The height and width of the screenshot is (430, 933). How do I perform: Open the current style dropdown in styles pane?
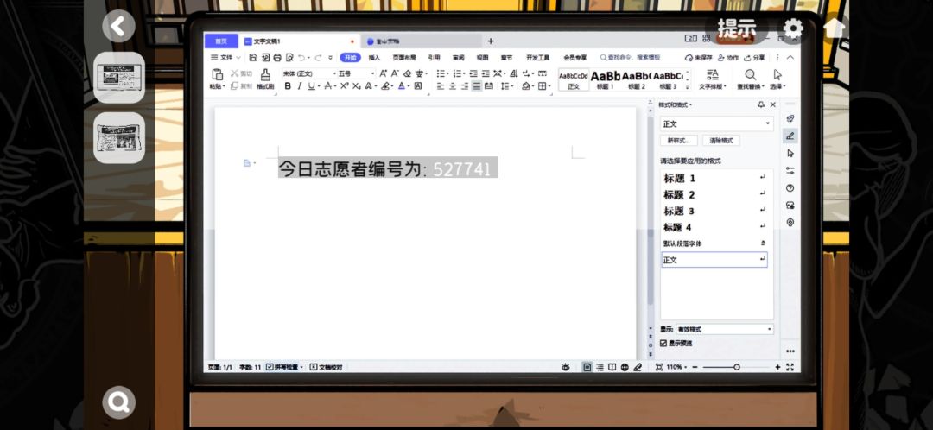[768, 123]
